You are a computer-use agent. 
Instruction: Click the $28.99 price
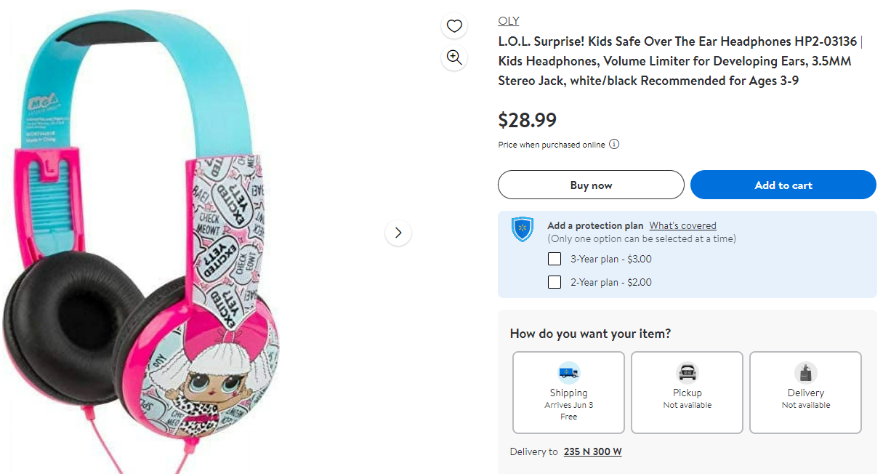pyautogui.click(x=527, y=120)
